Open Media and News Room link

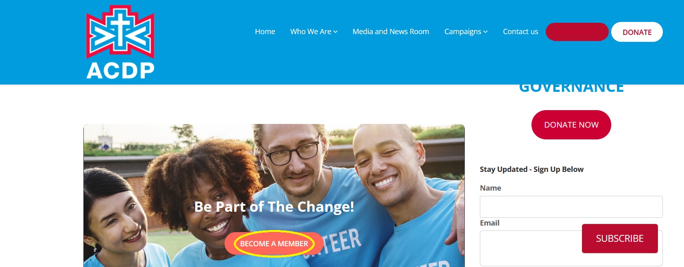pos(391,32)
